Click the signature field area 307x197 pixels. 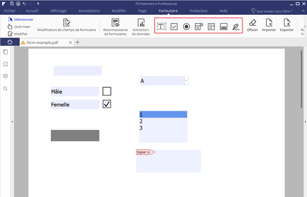coord(168,161)
